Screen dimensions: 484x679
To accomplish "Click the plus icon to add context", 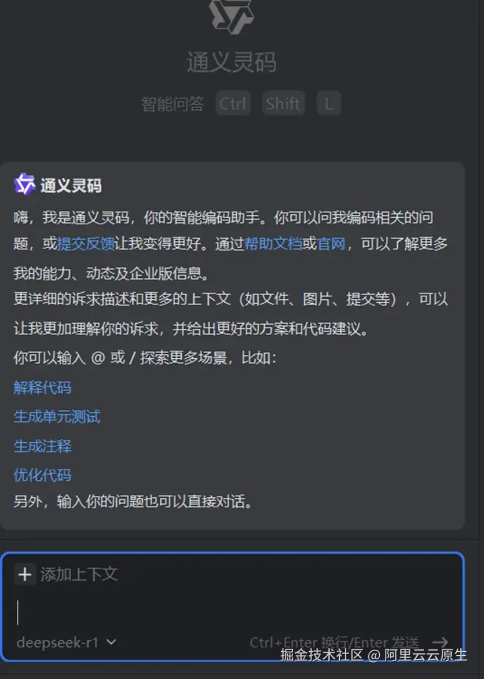I will point(25,574).
